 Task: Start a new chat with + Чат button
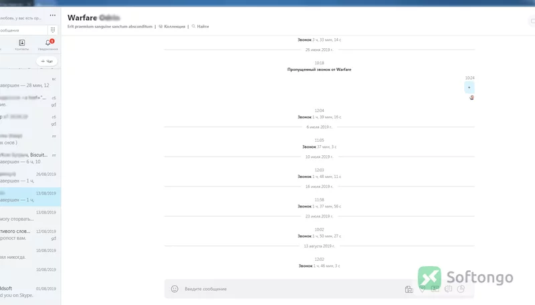[x=47, y=61]
